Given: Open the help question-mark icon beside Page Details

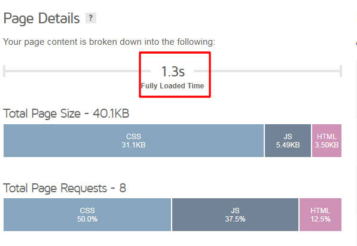Looking at the screenshot, I should point(91,18).
